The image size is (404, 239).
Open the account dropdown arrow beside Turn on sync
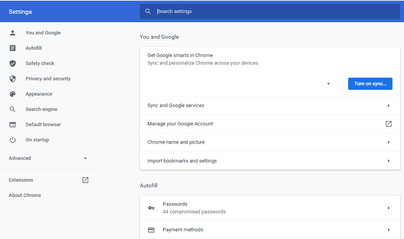click(x=329, y=84)
